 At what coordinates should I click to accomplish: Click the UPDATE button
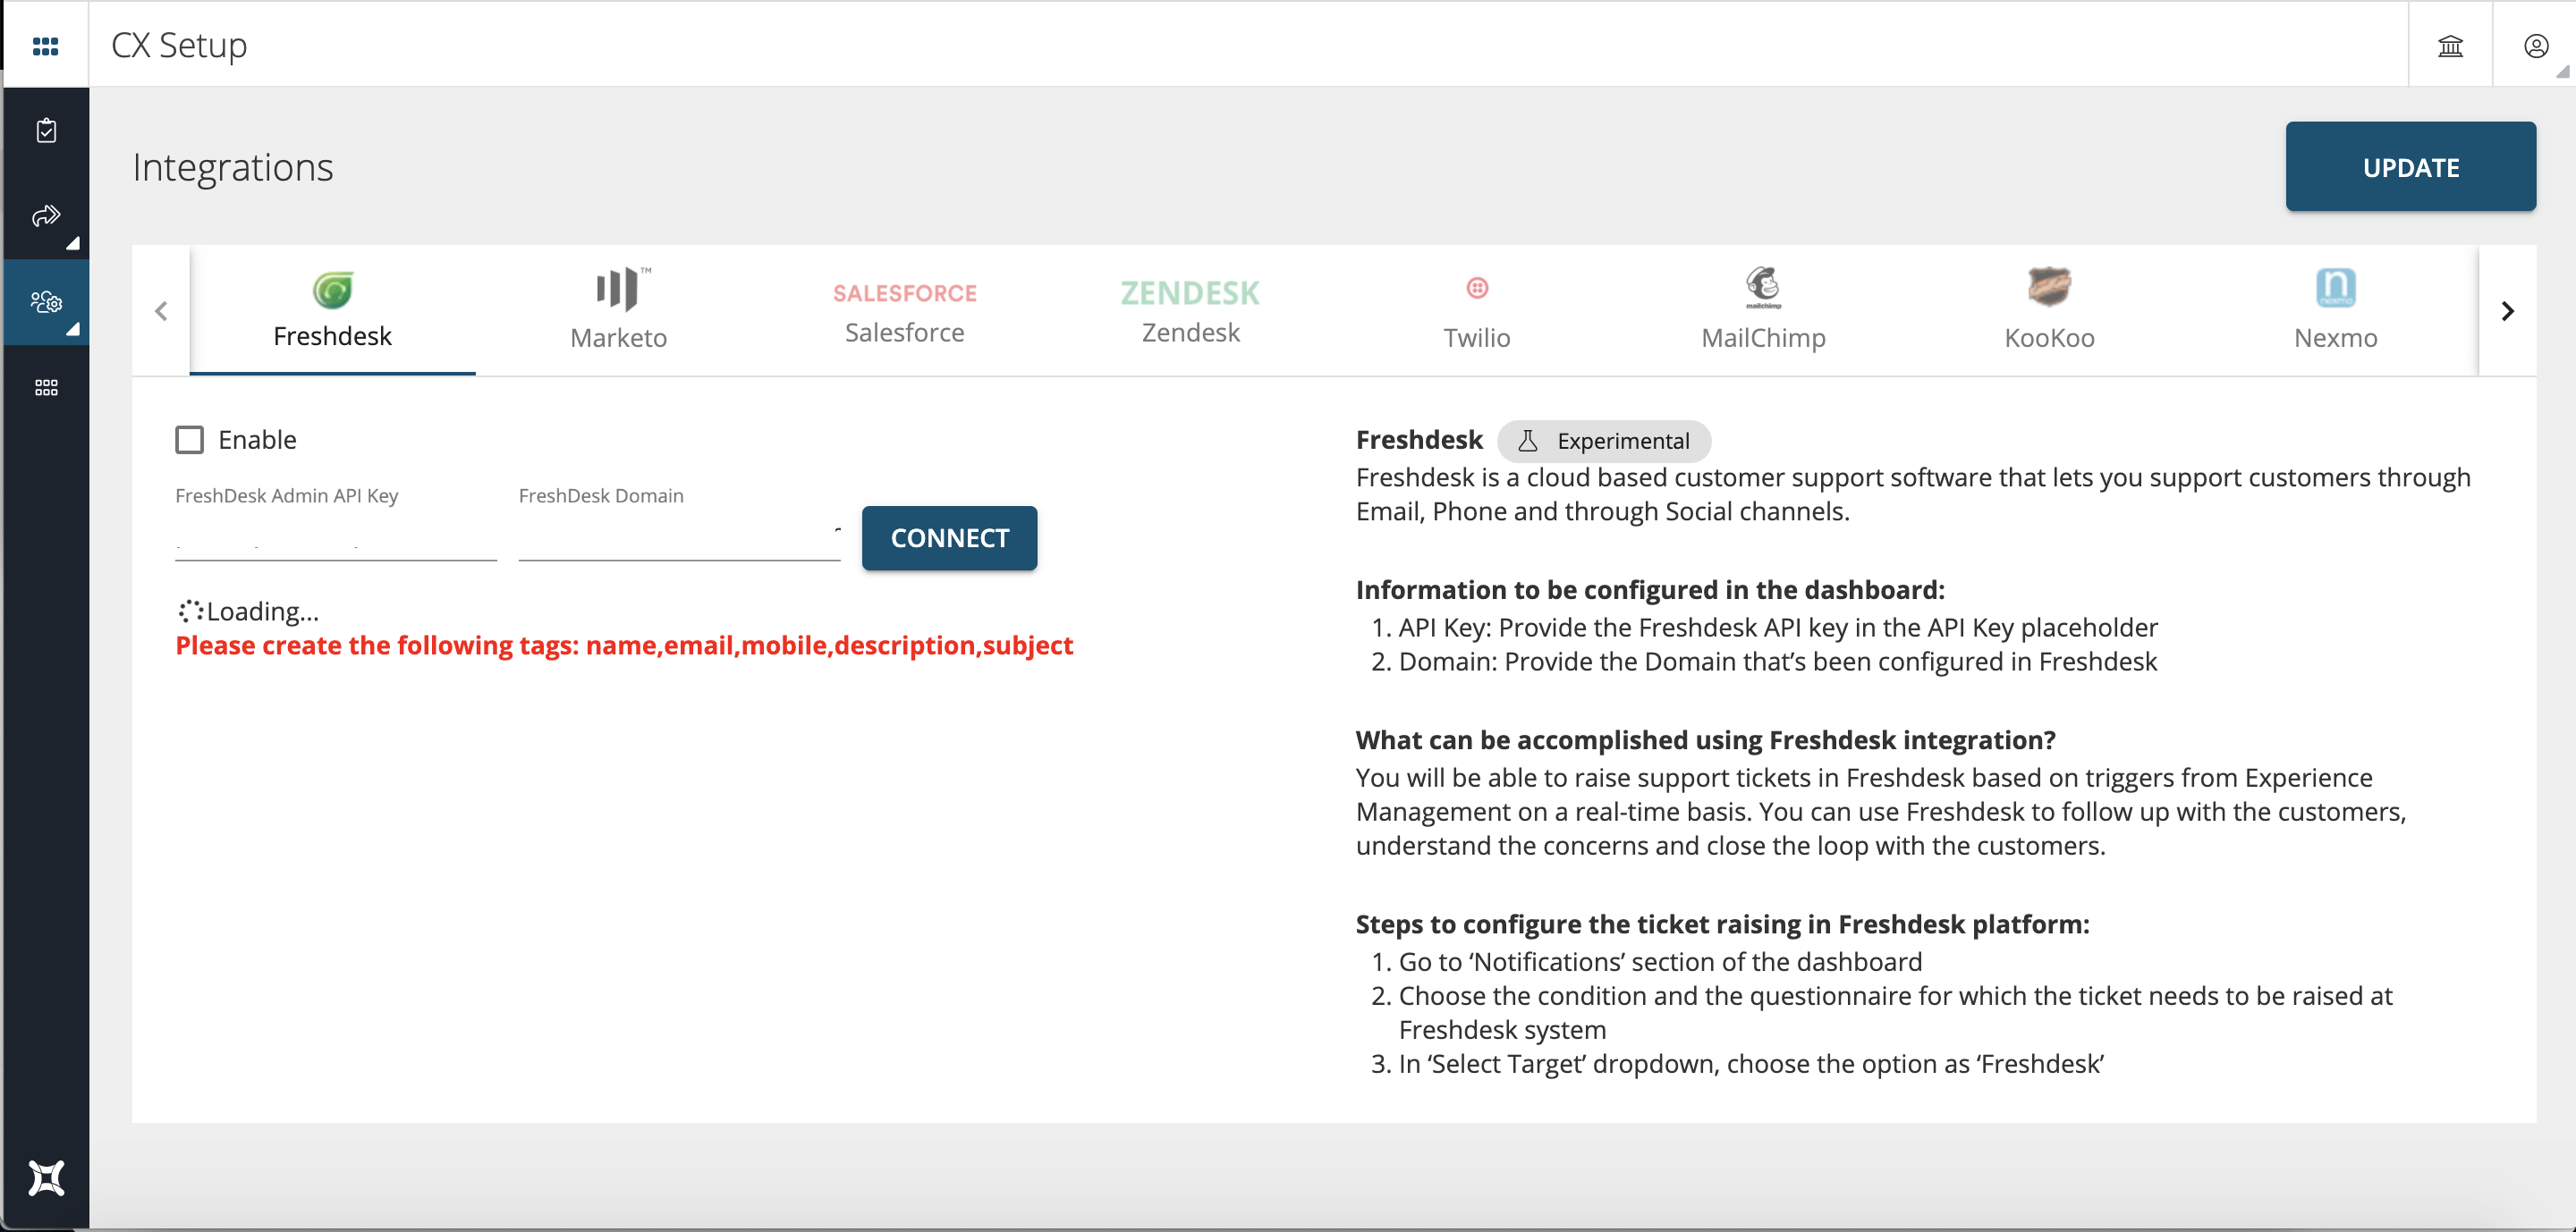(x=2410, y=167)
